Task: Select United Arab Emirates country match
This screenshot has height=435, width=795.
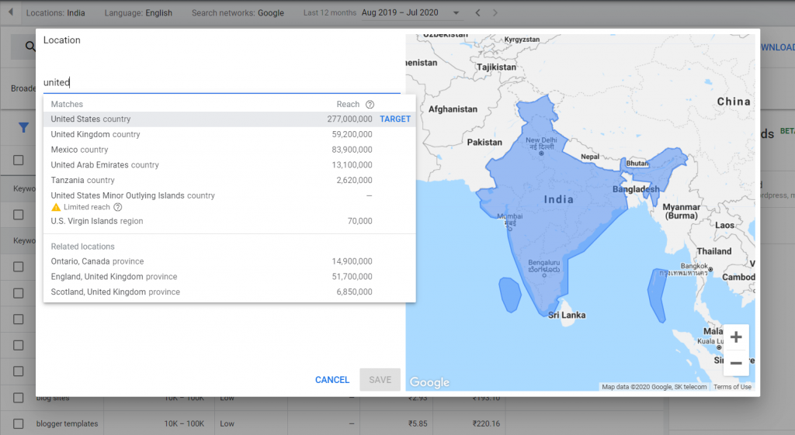Action: (x=229, y=164)
